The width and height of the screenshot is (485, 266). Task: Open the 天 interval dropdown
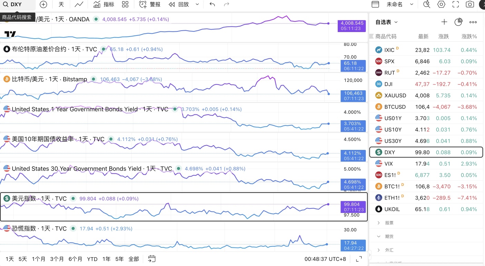61,4
